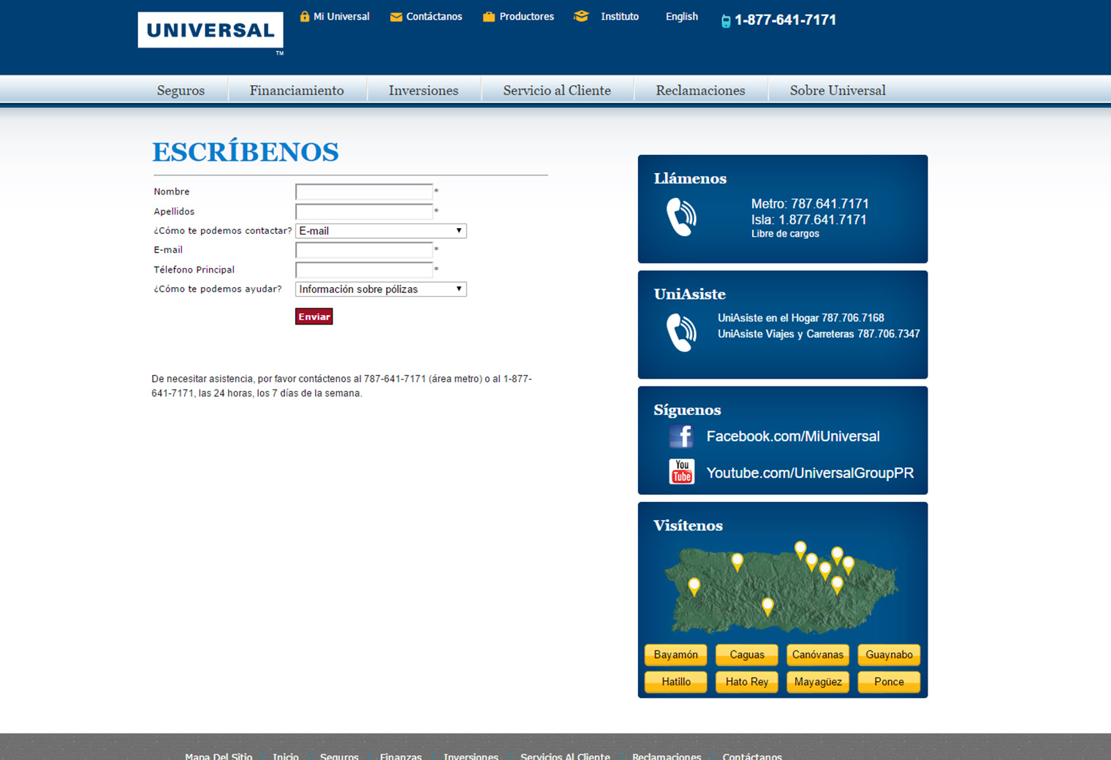The image size is (1111, 760).
Task: Click the YouTube icon under Síguenos
Action: point(682,471)
